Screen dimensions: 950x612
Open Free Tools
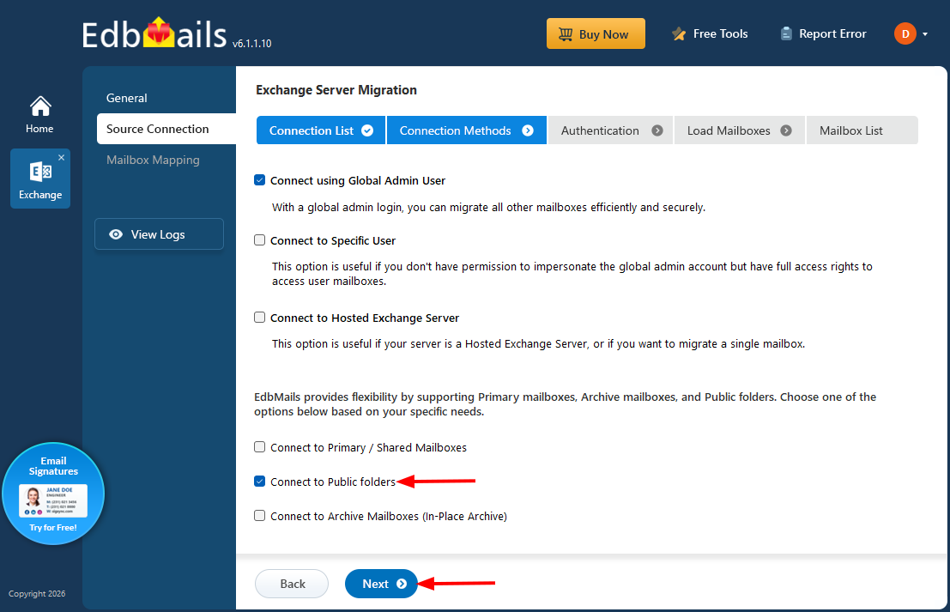click(710, 34)
